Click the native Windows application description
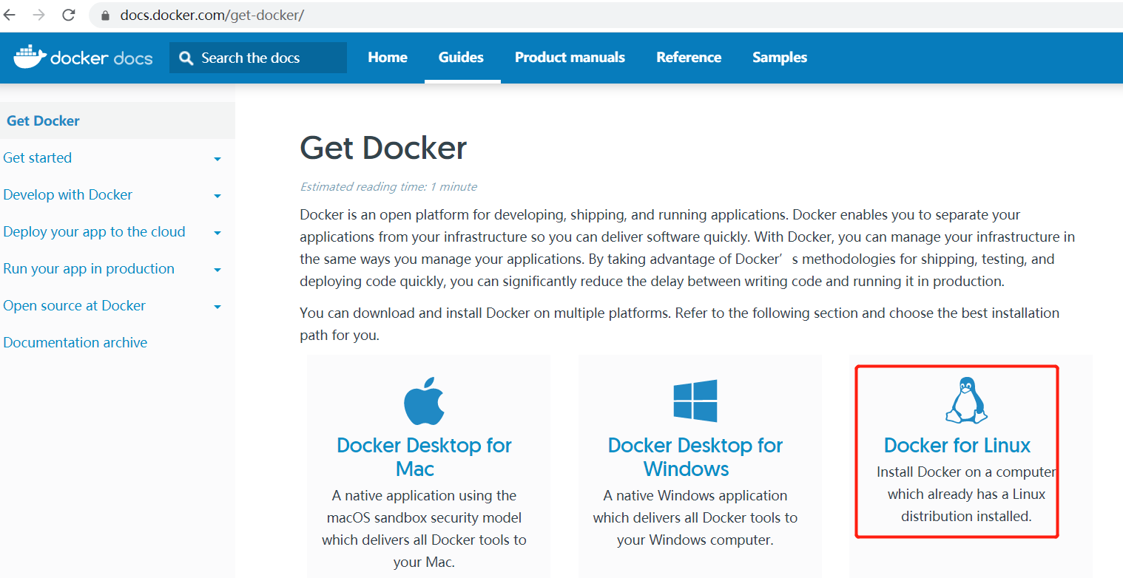 tap(695, 517)
